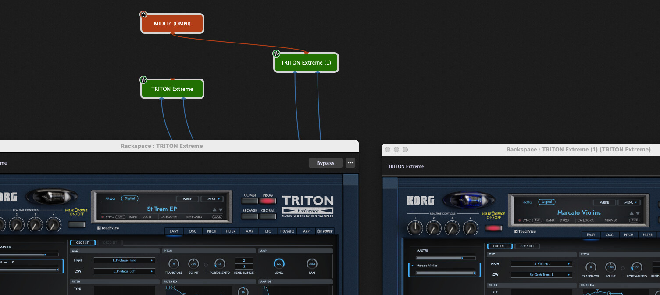Select the TRITON Extreme (1) node block

pos(306,62)
